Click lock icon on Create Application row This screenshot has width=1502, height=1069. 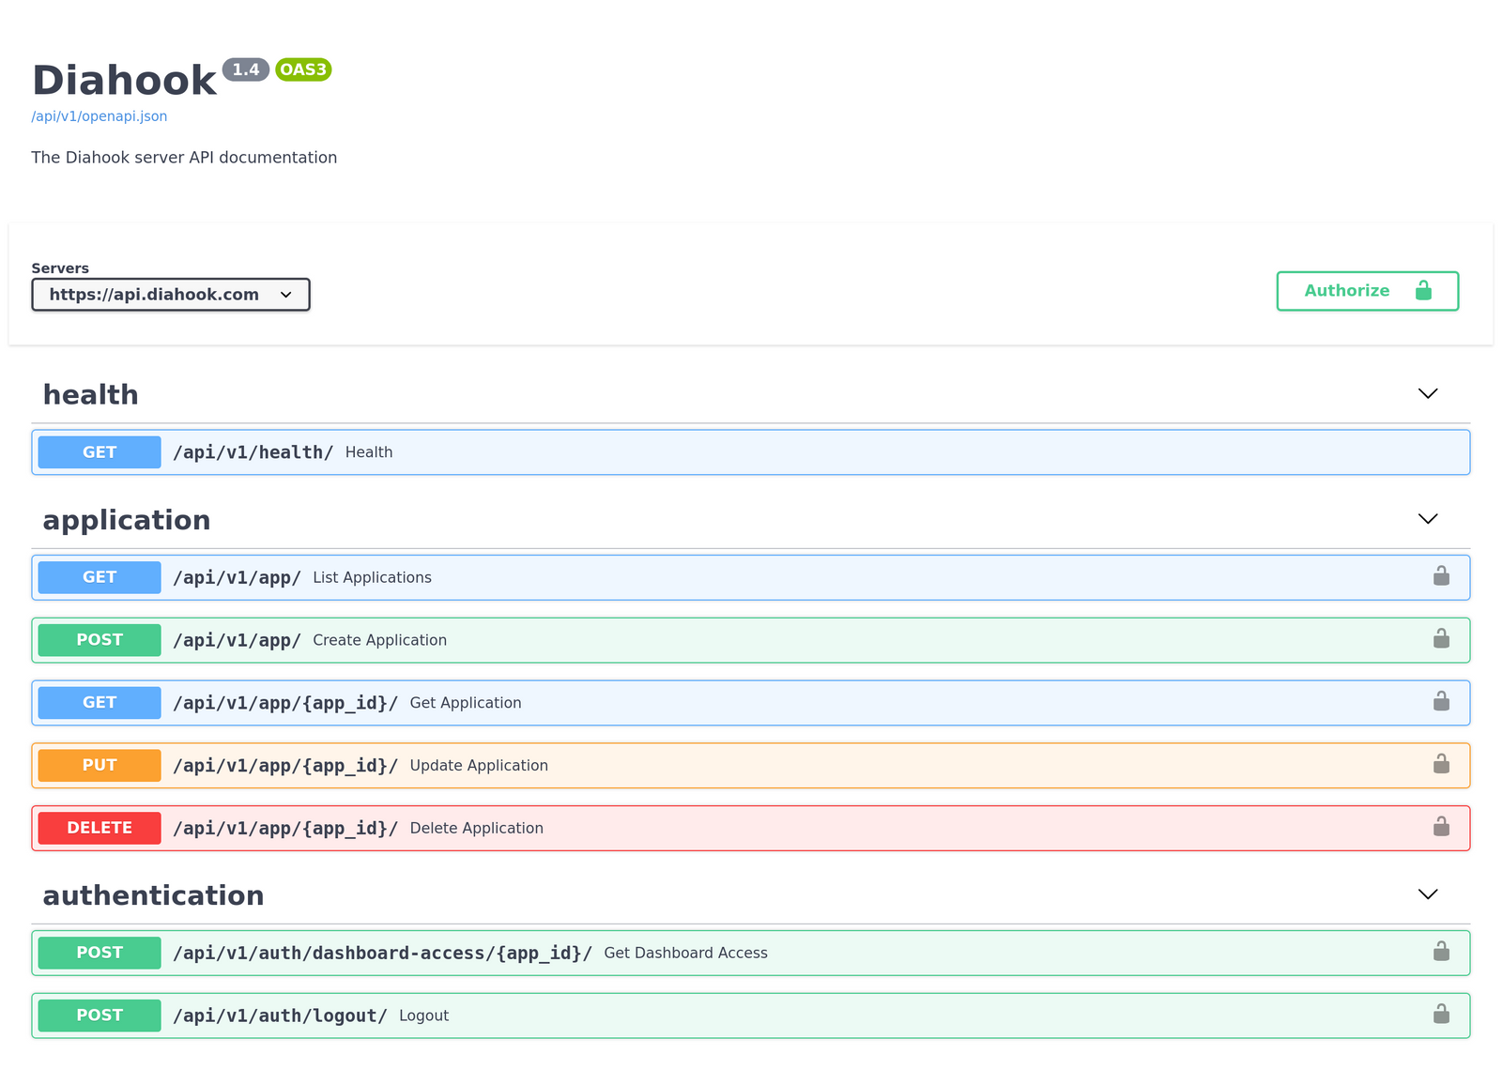[x=1441, y=639]
